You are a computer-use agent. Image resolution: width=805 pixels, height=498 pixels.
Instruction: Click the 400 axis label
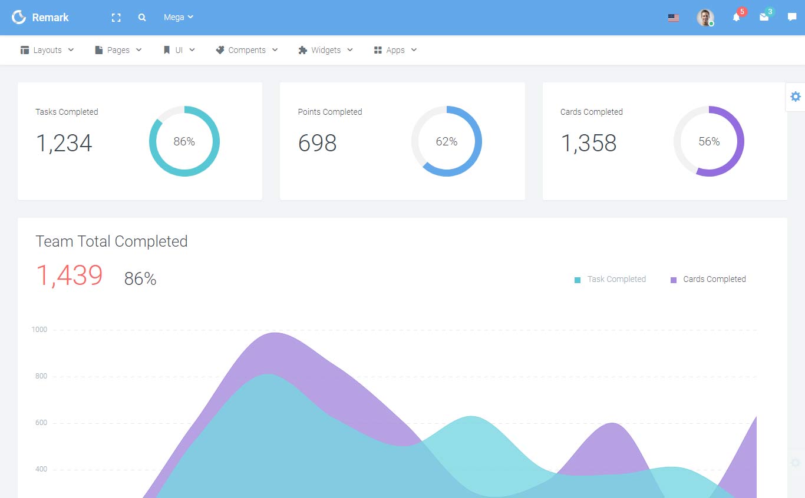(41, 469)
